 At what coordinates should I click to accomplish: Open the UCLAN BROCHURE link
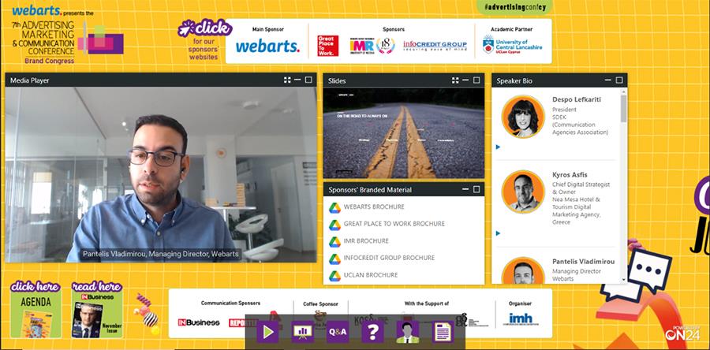pyautogui.click(x=371, y=275)
